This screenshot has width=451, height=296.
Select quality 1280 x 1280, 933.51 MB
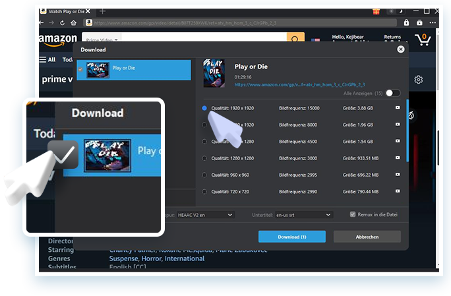204,158
